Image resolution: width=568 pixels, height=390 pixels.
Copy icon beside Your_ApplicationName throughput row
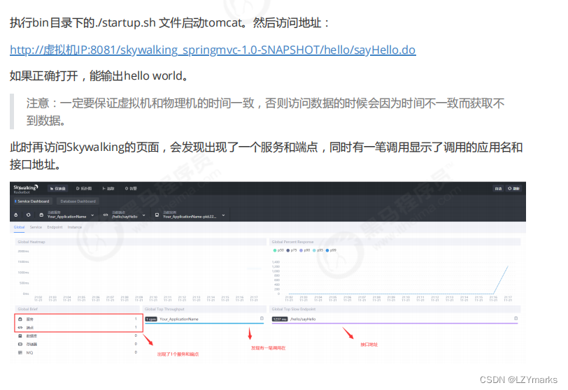click(x=262, y=319)
